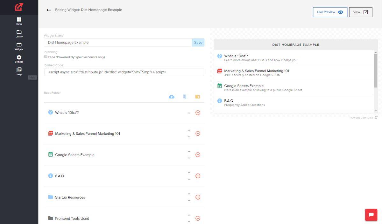Viewport: 382px width, 224px height.
Task: Click the F.A.Q info icon in list
Action: [x=50, y=175]
